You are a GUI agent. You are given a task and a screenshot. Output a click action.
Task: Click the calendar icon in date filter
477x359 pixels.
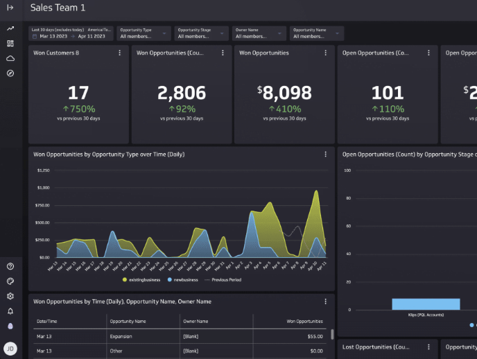coord(35,37)
